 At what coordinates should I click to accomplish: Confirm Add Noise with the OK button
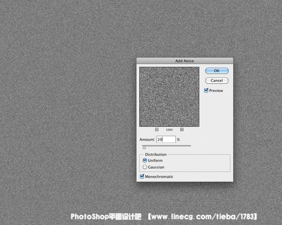pyautogui.click(x=217, y=71)
